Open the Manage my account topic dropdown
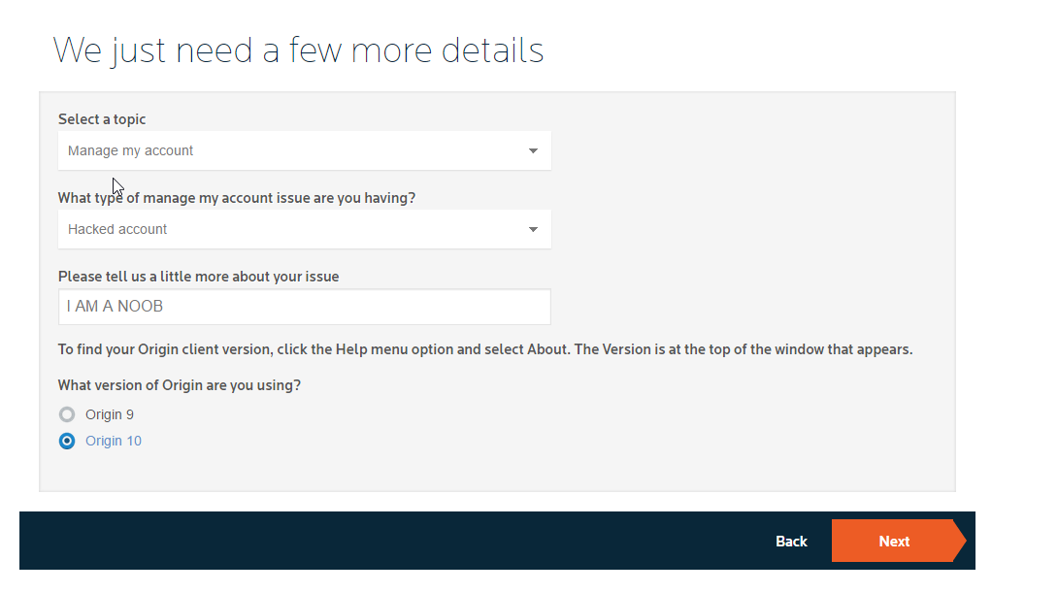The width and height of the screenshot is (1058, 593). tap(305, 150)
